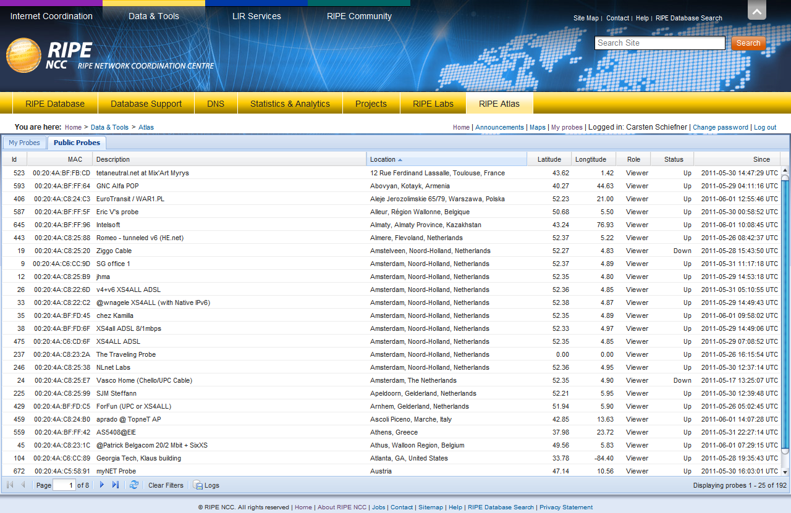Image resolution: width=791 pixels, height=513 pixels.
Task: Select The Traveling Probe row
Action: 391,354
